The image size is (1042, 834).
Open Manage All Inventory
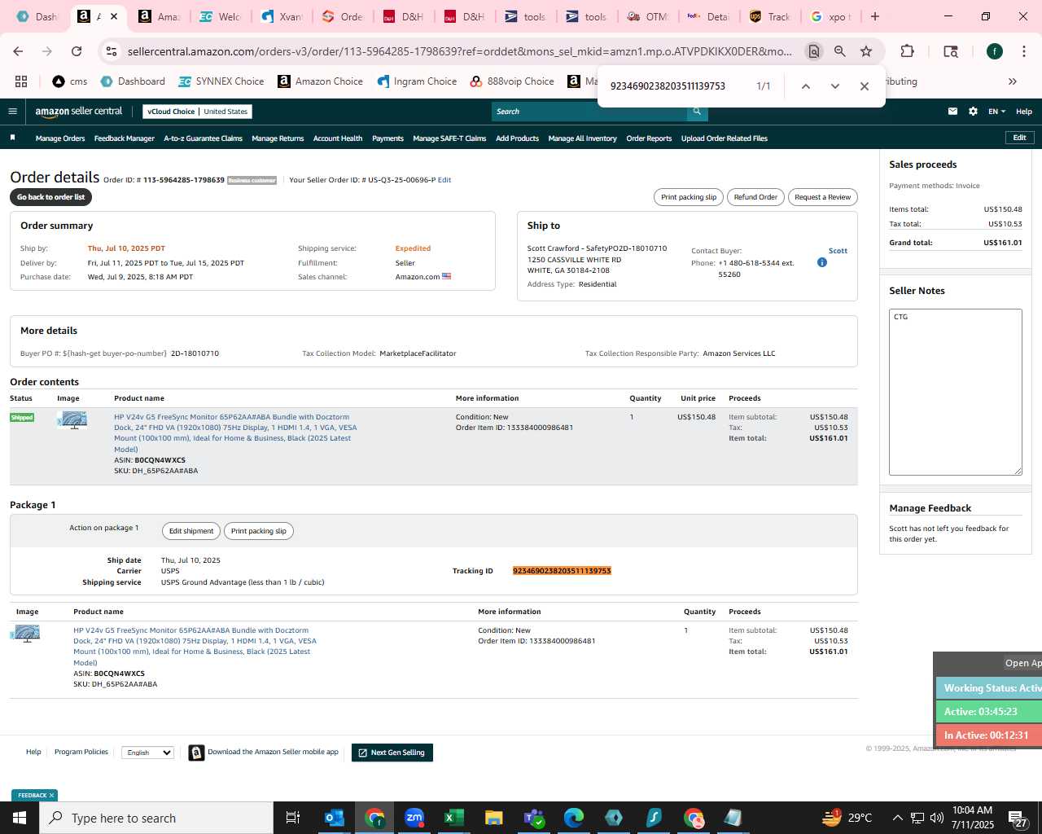pos(583,138)
